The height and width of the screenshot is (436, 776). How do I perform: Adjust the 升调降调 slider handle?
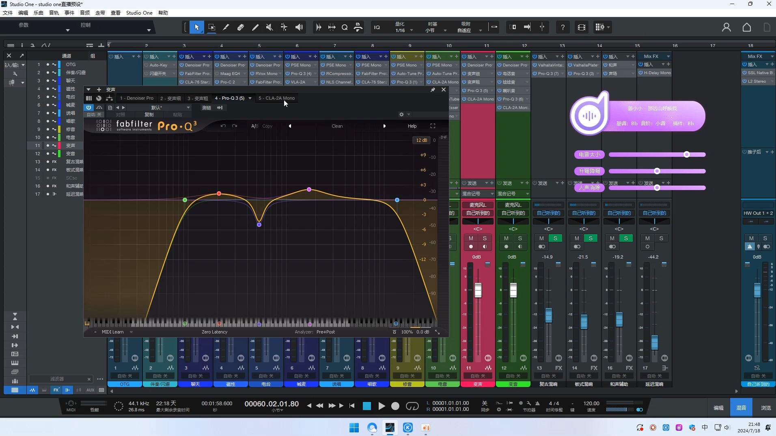pos(657,171)
